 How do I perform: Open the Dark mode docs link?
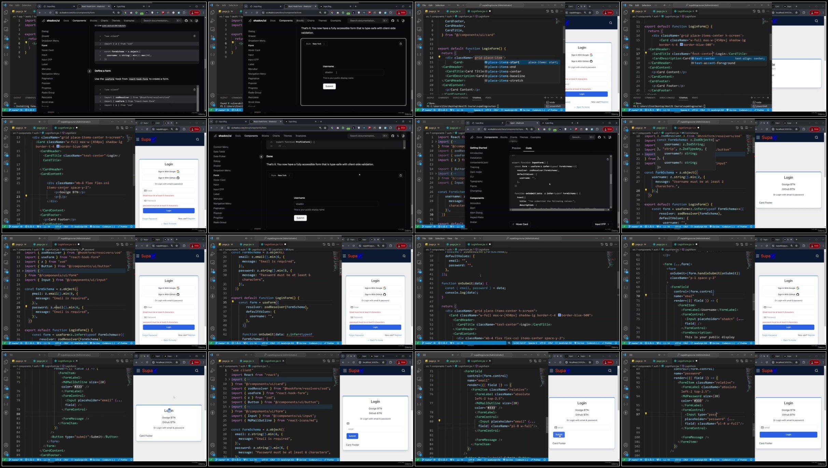pyautogui.click(x=476, y=172)
